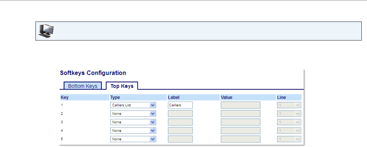Click the Label field for key 2
Viewport: 367px width, 147px height.
click(x=180, y=114)
